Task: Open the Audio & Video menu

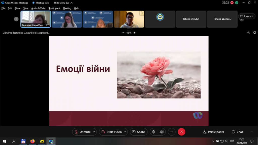Action: 39,8
